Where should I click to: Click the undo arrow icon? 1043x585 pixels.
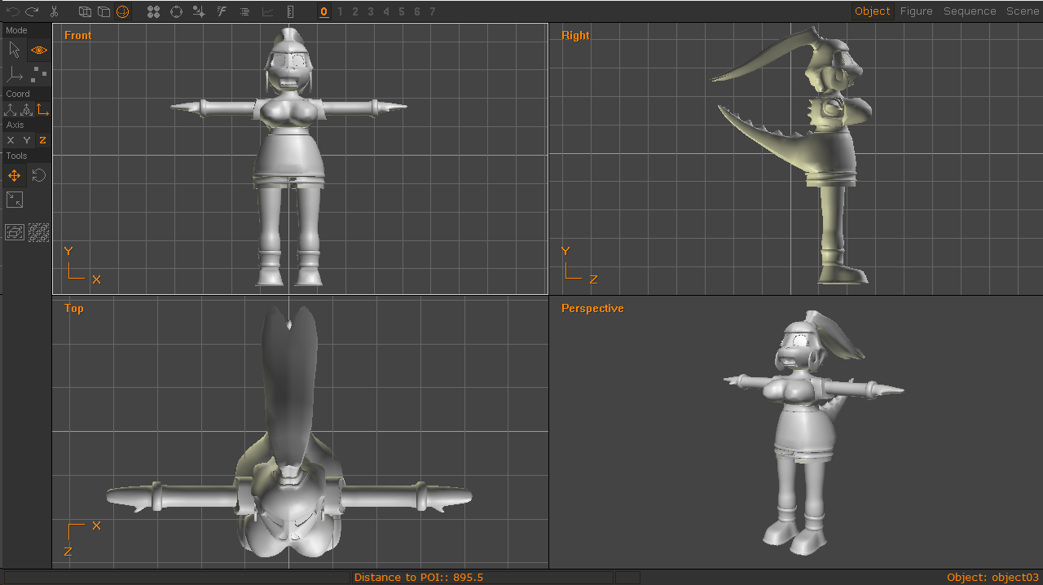[13, 11]
